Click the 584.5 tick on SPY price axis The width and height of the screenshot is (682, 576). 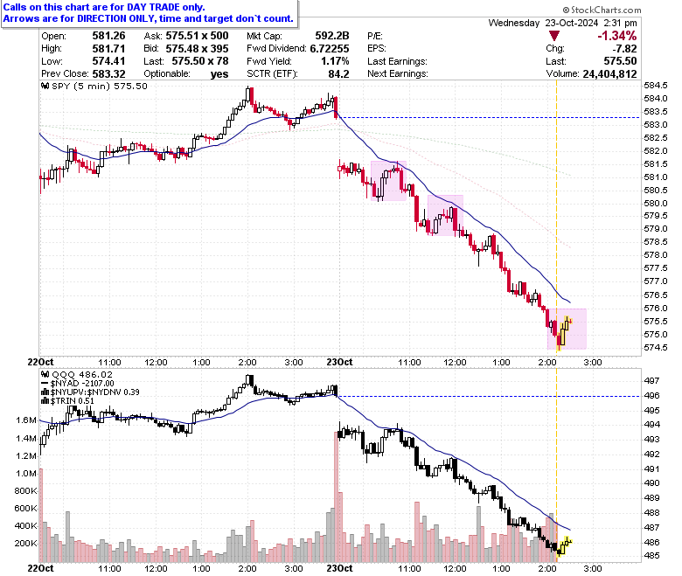[x=656, y=85]
